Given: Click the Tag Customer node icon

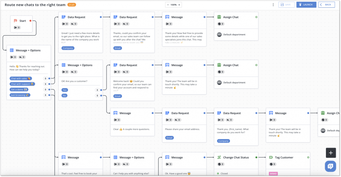Looking at the screenshot, I should pos(270,157).
